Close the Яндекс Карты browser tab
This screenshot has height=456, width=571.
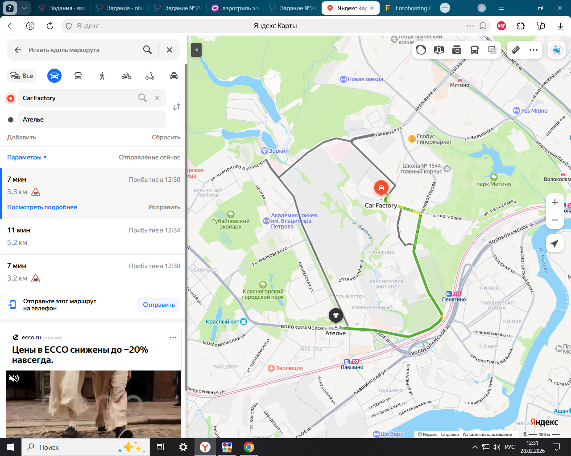coord(372,8)
